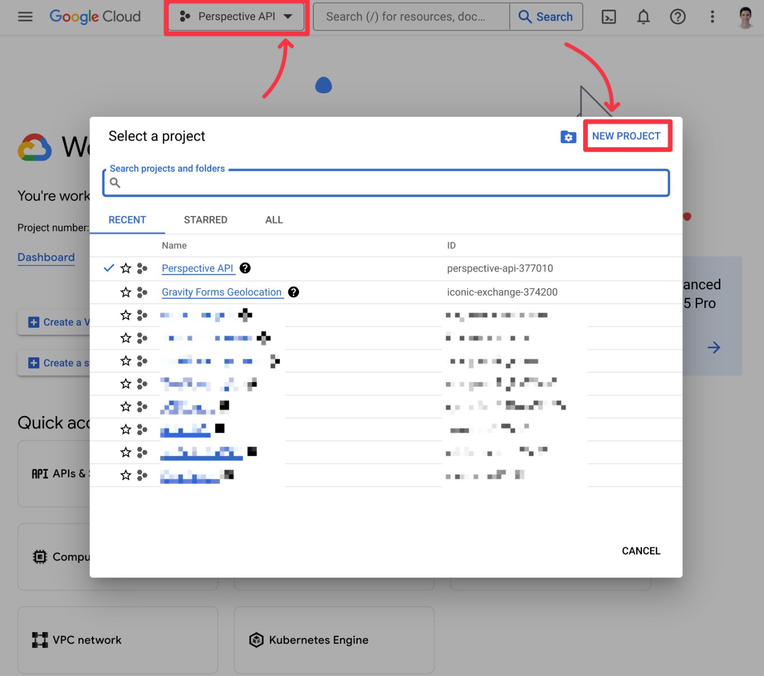
Task: Click CANCEL in the project dialog
Action: click(x=641, y=551)
